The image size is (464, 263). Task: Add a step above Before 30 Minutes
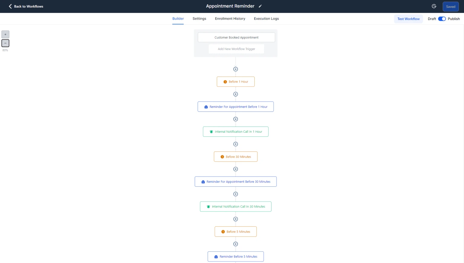(236, 144)
